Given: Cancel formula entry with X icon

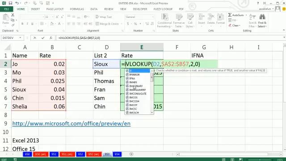Looking at the screenshot, I should coord(35,38).
